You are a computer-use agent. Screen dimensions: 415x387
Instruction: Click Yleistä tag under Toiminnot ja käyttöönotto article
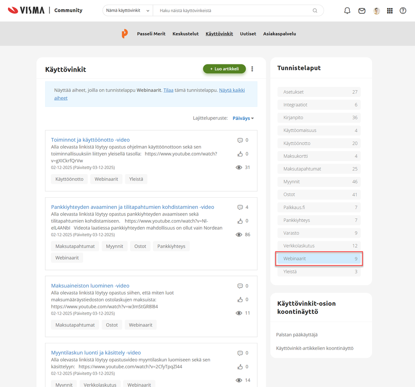[x=136, y=179]
